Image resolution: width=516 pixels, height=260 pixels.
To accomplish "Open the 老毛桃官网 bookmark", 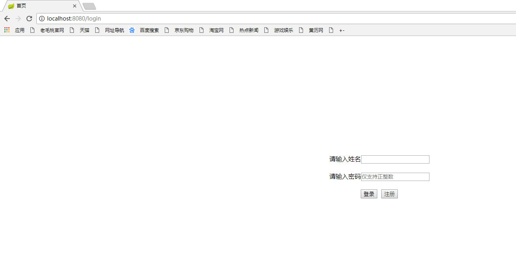I will point(52,30).
